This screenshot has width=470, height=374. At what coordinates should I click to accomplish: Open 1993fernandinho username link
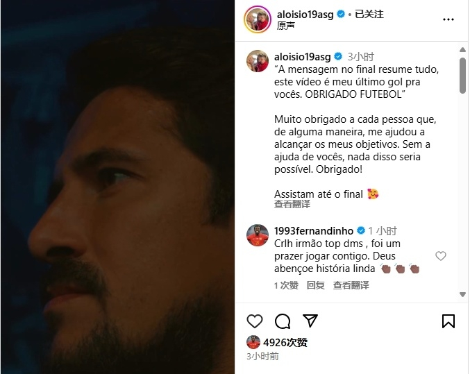tap(314, 231)
